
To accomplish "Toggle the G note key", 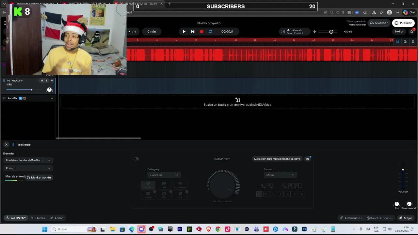I will point(288,194).
